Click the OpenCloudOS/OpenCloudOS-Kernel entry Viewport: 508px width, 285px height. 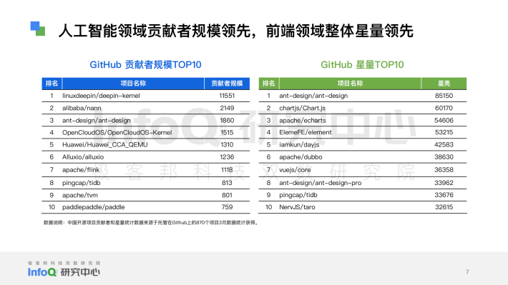click(117, 133)
